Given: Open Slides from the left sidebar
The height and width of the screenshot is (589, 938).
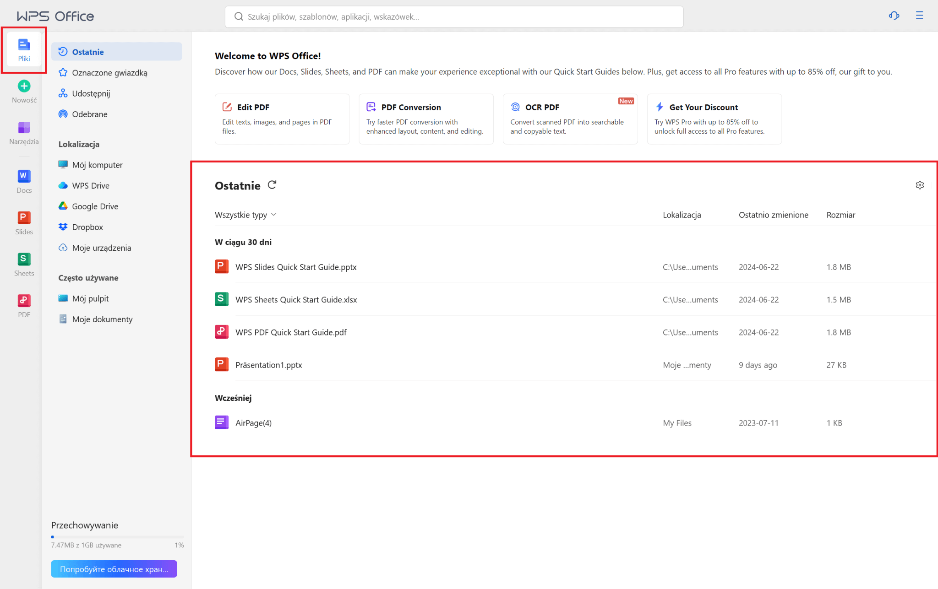Looking at the screenshot, I should (23, 222).
